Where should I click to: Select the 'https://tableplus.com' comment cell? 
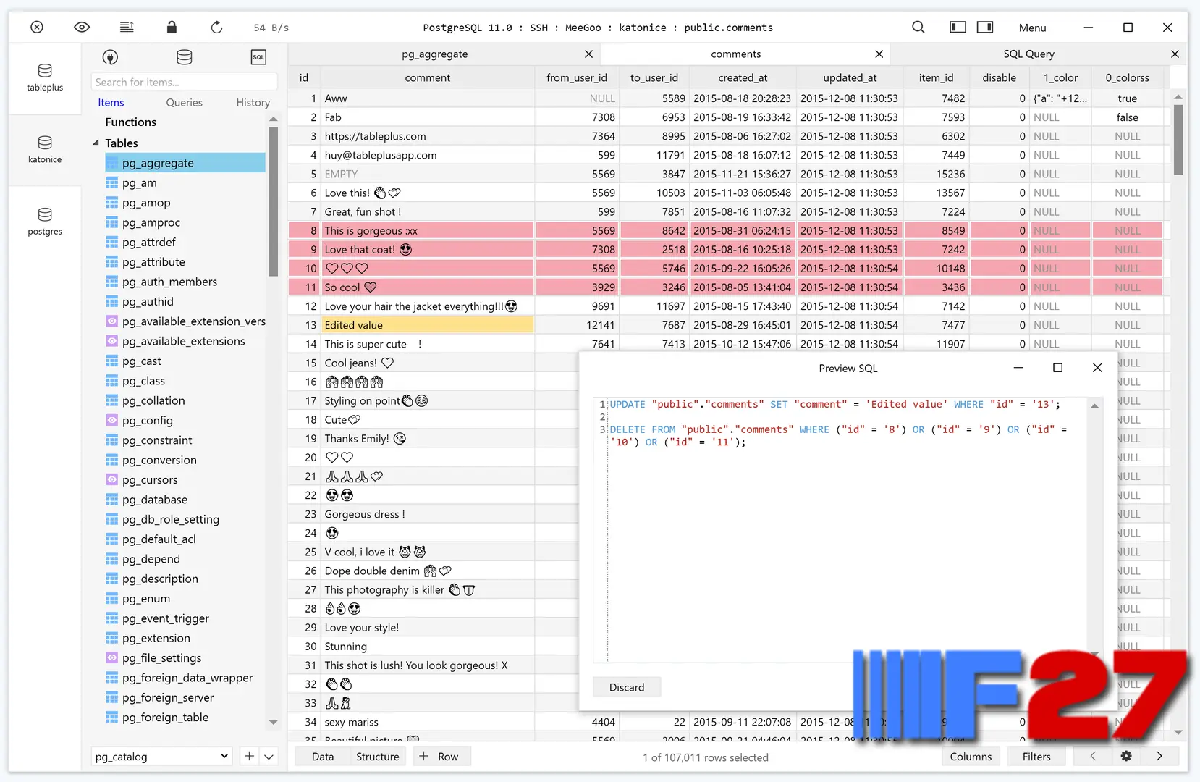[x=428, y=136]
